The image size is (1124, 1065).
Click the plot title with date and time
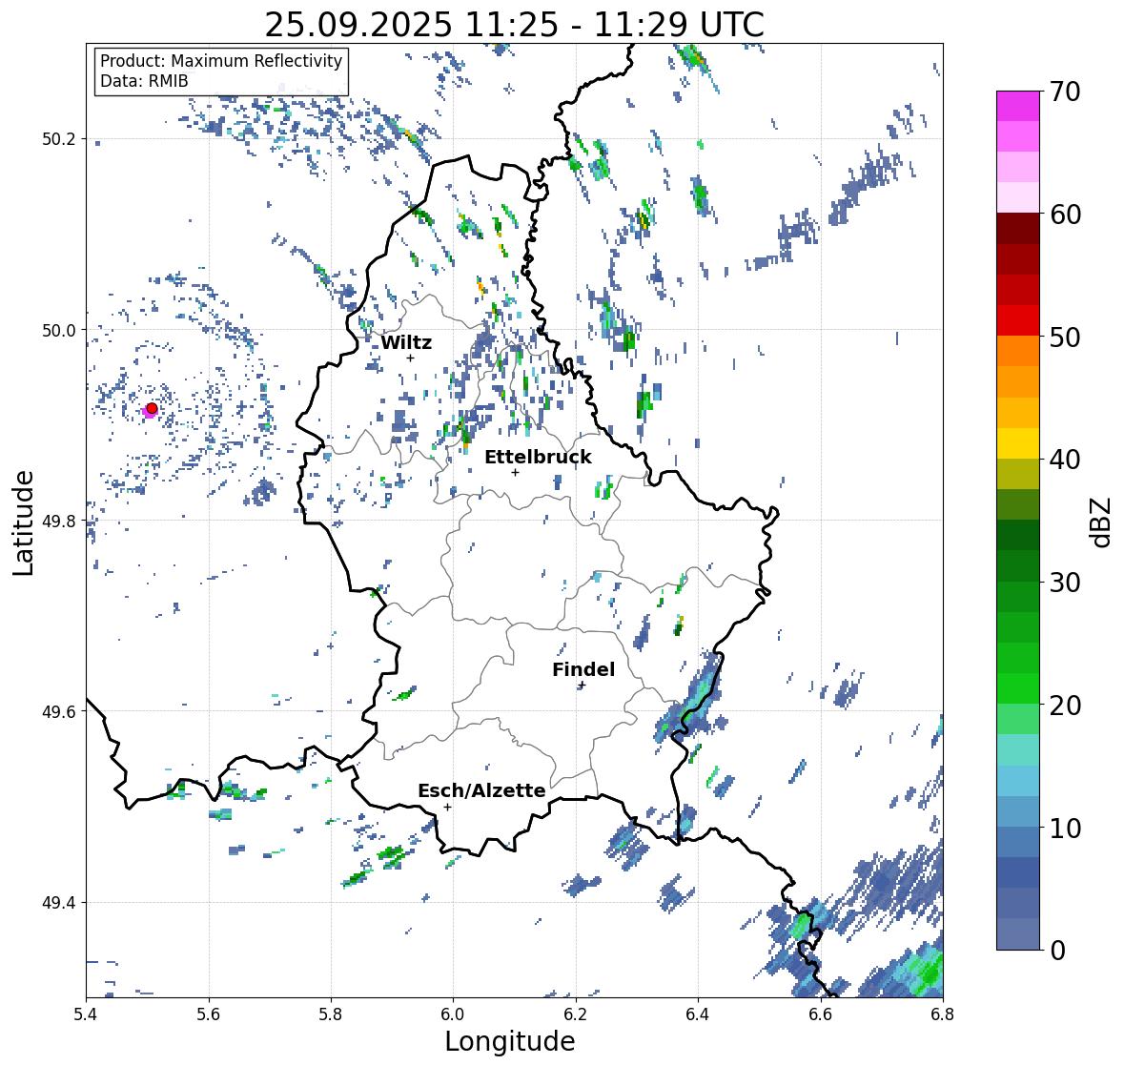514,25
